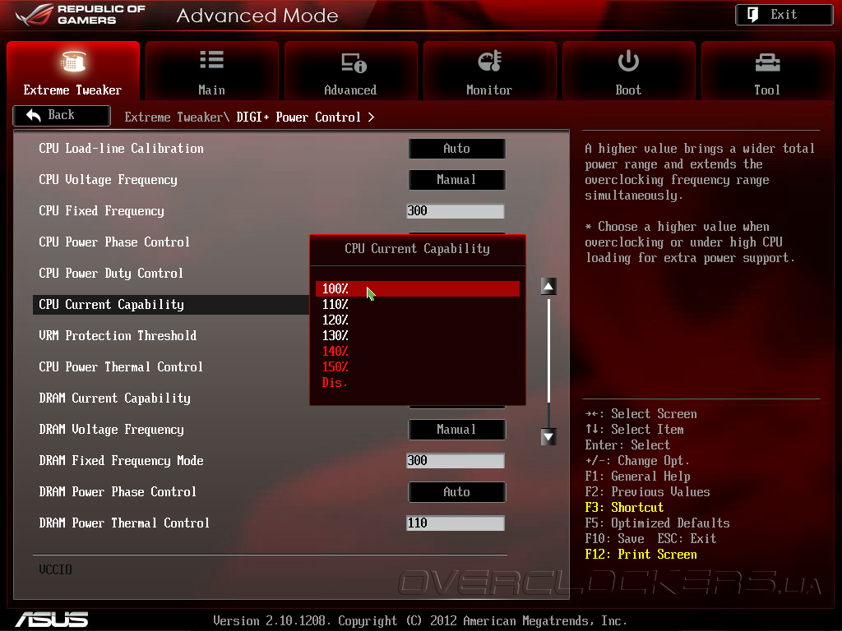
Task: Expand DRAM Power Phase Control Auto dropdown
Action: pos(456,492)
